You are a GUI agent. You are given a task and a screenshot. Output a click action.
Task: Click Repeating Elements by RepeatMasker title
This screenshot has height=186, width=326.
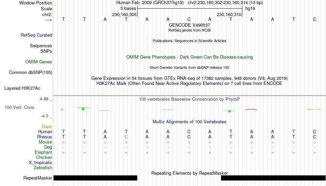click(190, 173)
